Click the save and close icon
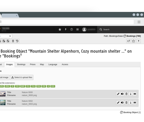This screenshot has width=144, height=122. pos(8,41)
